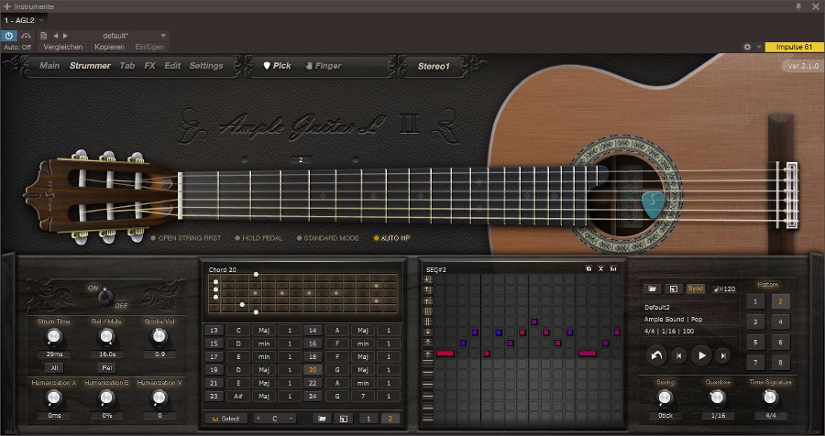The height and width of the screenshot is (436, 825).
Task: Open the folder icon in the chord panel
Action: pyautogui.click(x=322, y=419)
